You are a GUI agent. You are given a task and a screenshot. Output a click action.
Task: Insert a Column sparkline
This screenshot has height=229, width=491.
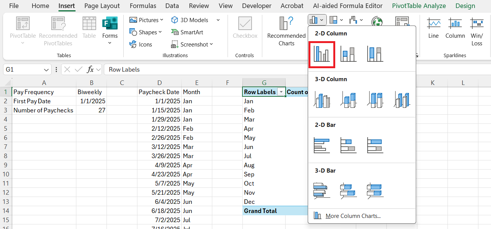coord(455,29)
